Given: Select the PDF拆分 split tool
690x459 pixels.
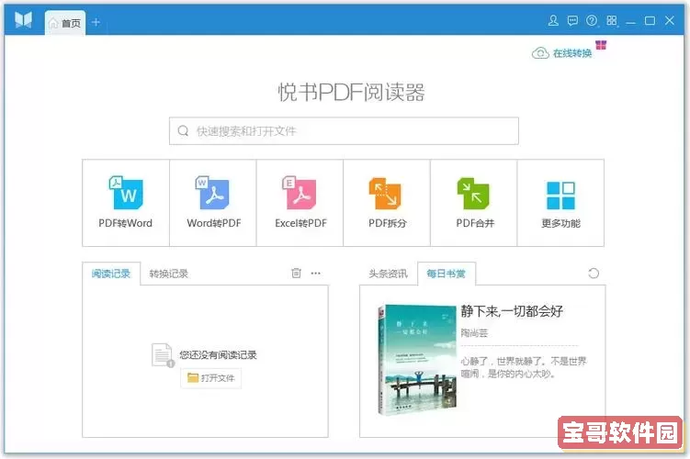Looking at the screenshot, I should point(387,203).
